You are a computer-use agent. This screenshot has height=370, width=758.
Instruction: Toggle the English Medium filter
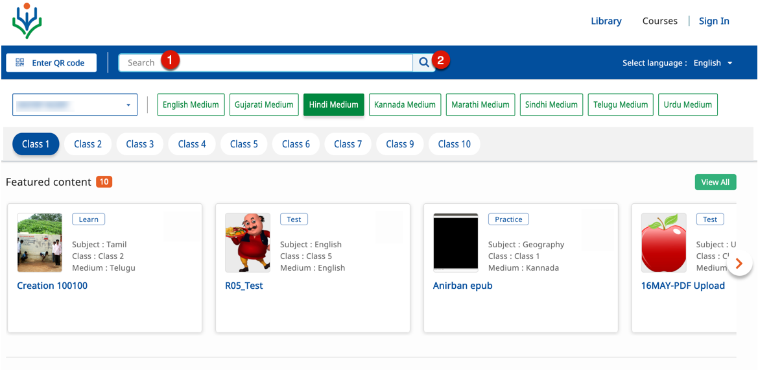coord(191,105)
